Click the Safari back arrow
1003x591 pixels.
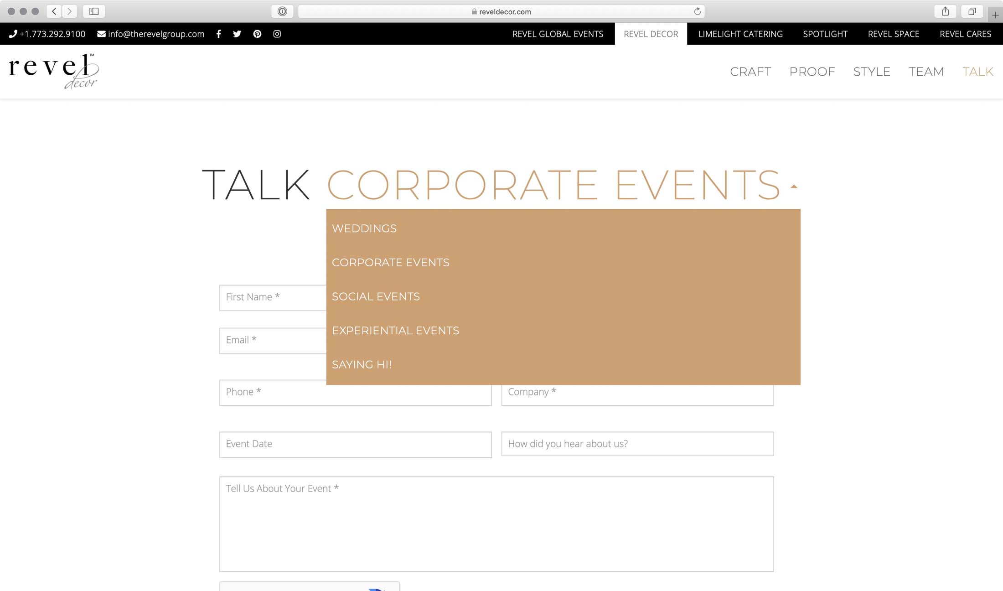tap(54, 11)
